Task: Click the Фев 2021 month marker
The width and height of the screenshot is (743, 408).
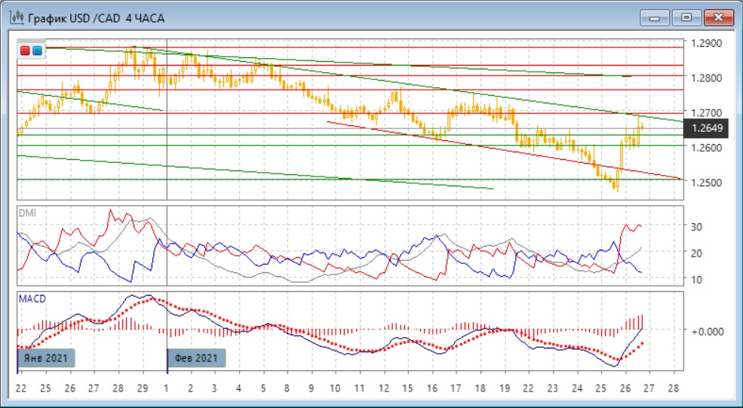Action: pos(196,358)
